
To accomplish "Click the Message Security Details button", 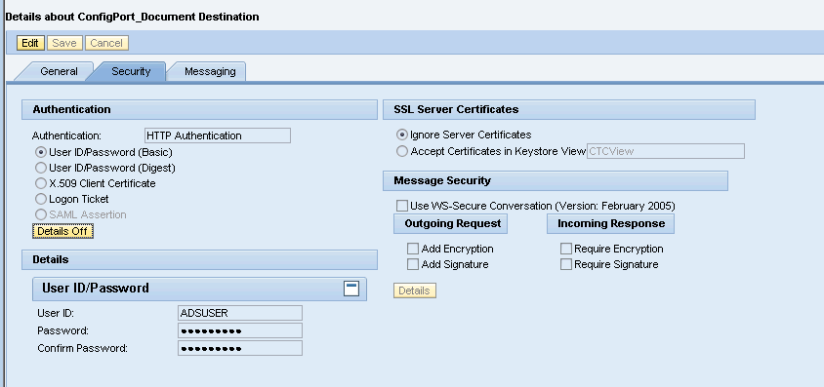I will tap(415, 290).
